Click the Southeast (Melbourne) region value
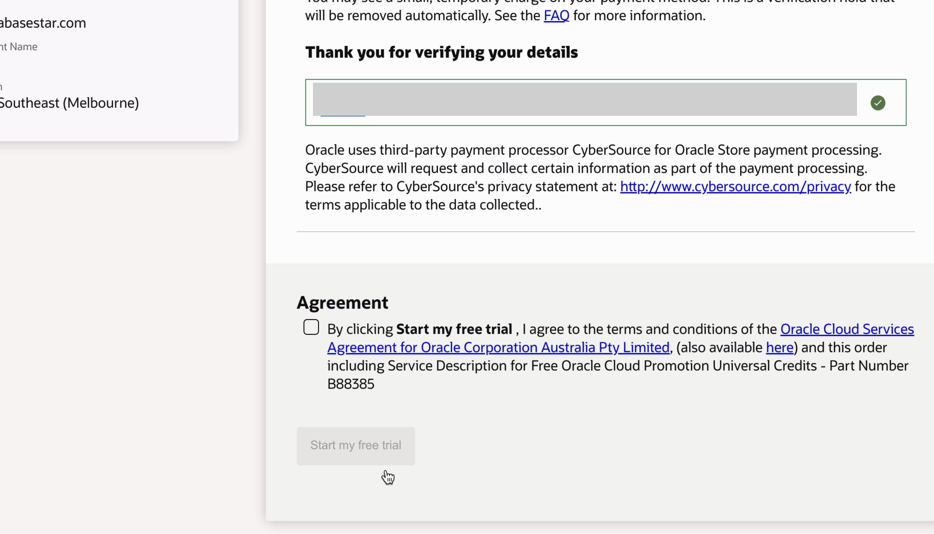This screenshot has height=534, width=934. click(69, 103)
